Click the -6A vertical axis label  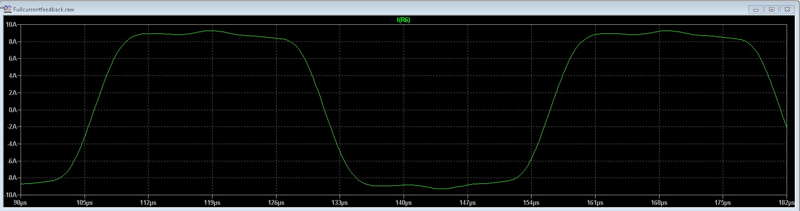[x=12, y=161]
